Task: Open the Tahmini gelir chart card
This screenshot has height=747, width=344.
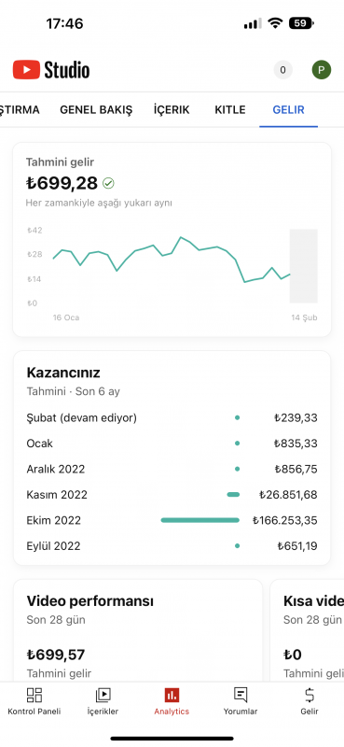Action: click(x=172, y=240)
